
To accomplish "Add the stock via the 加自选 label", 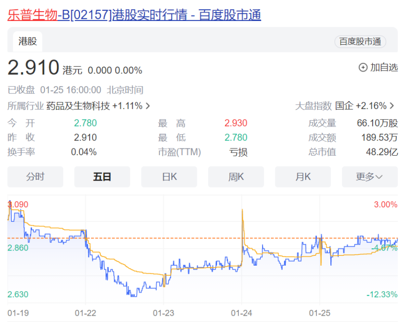I will 384,68.
